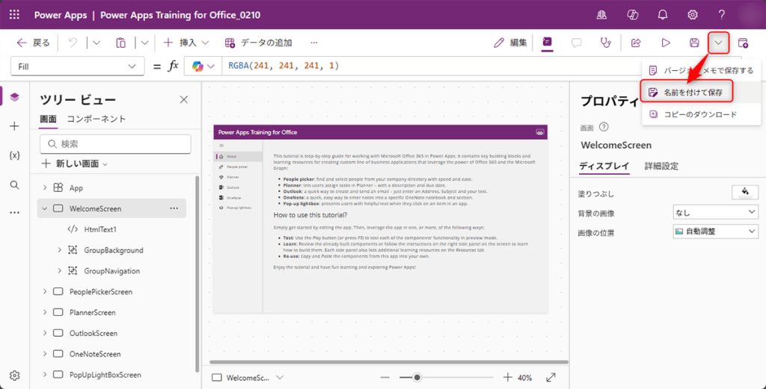This screenshot has height=389, width=766.
Task: Open WelcomeScreen more options ellipsis
Action: pyautogui.click(x=174, y=208)
